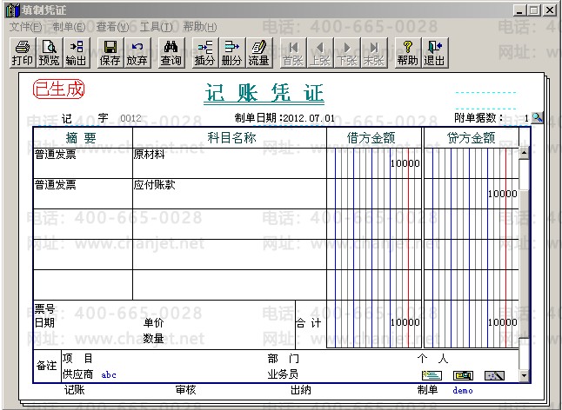
Task: Click scroll down arrow of voucher table
Action: [524, 375]
